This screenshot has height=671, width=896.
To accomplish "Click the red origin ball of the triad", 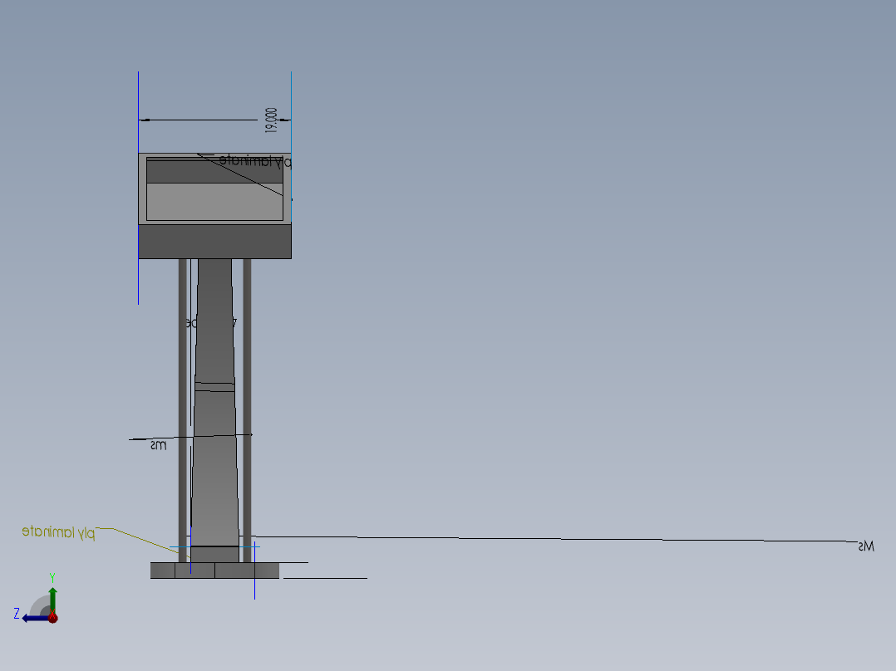I will click(53, 617).
